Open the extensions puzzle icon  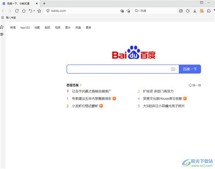(x=209, y=11)
